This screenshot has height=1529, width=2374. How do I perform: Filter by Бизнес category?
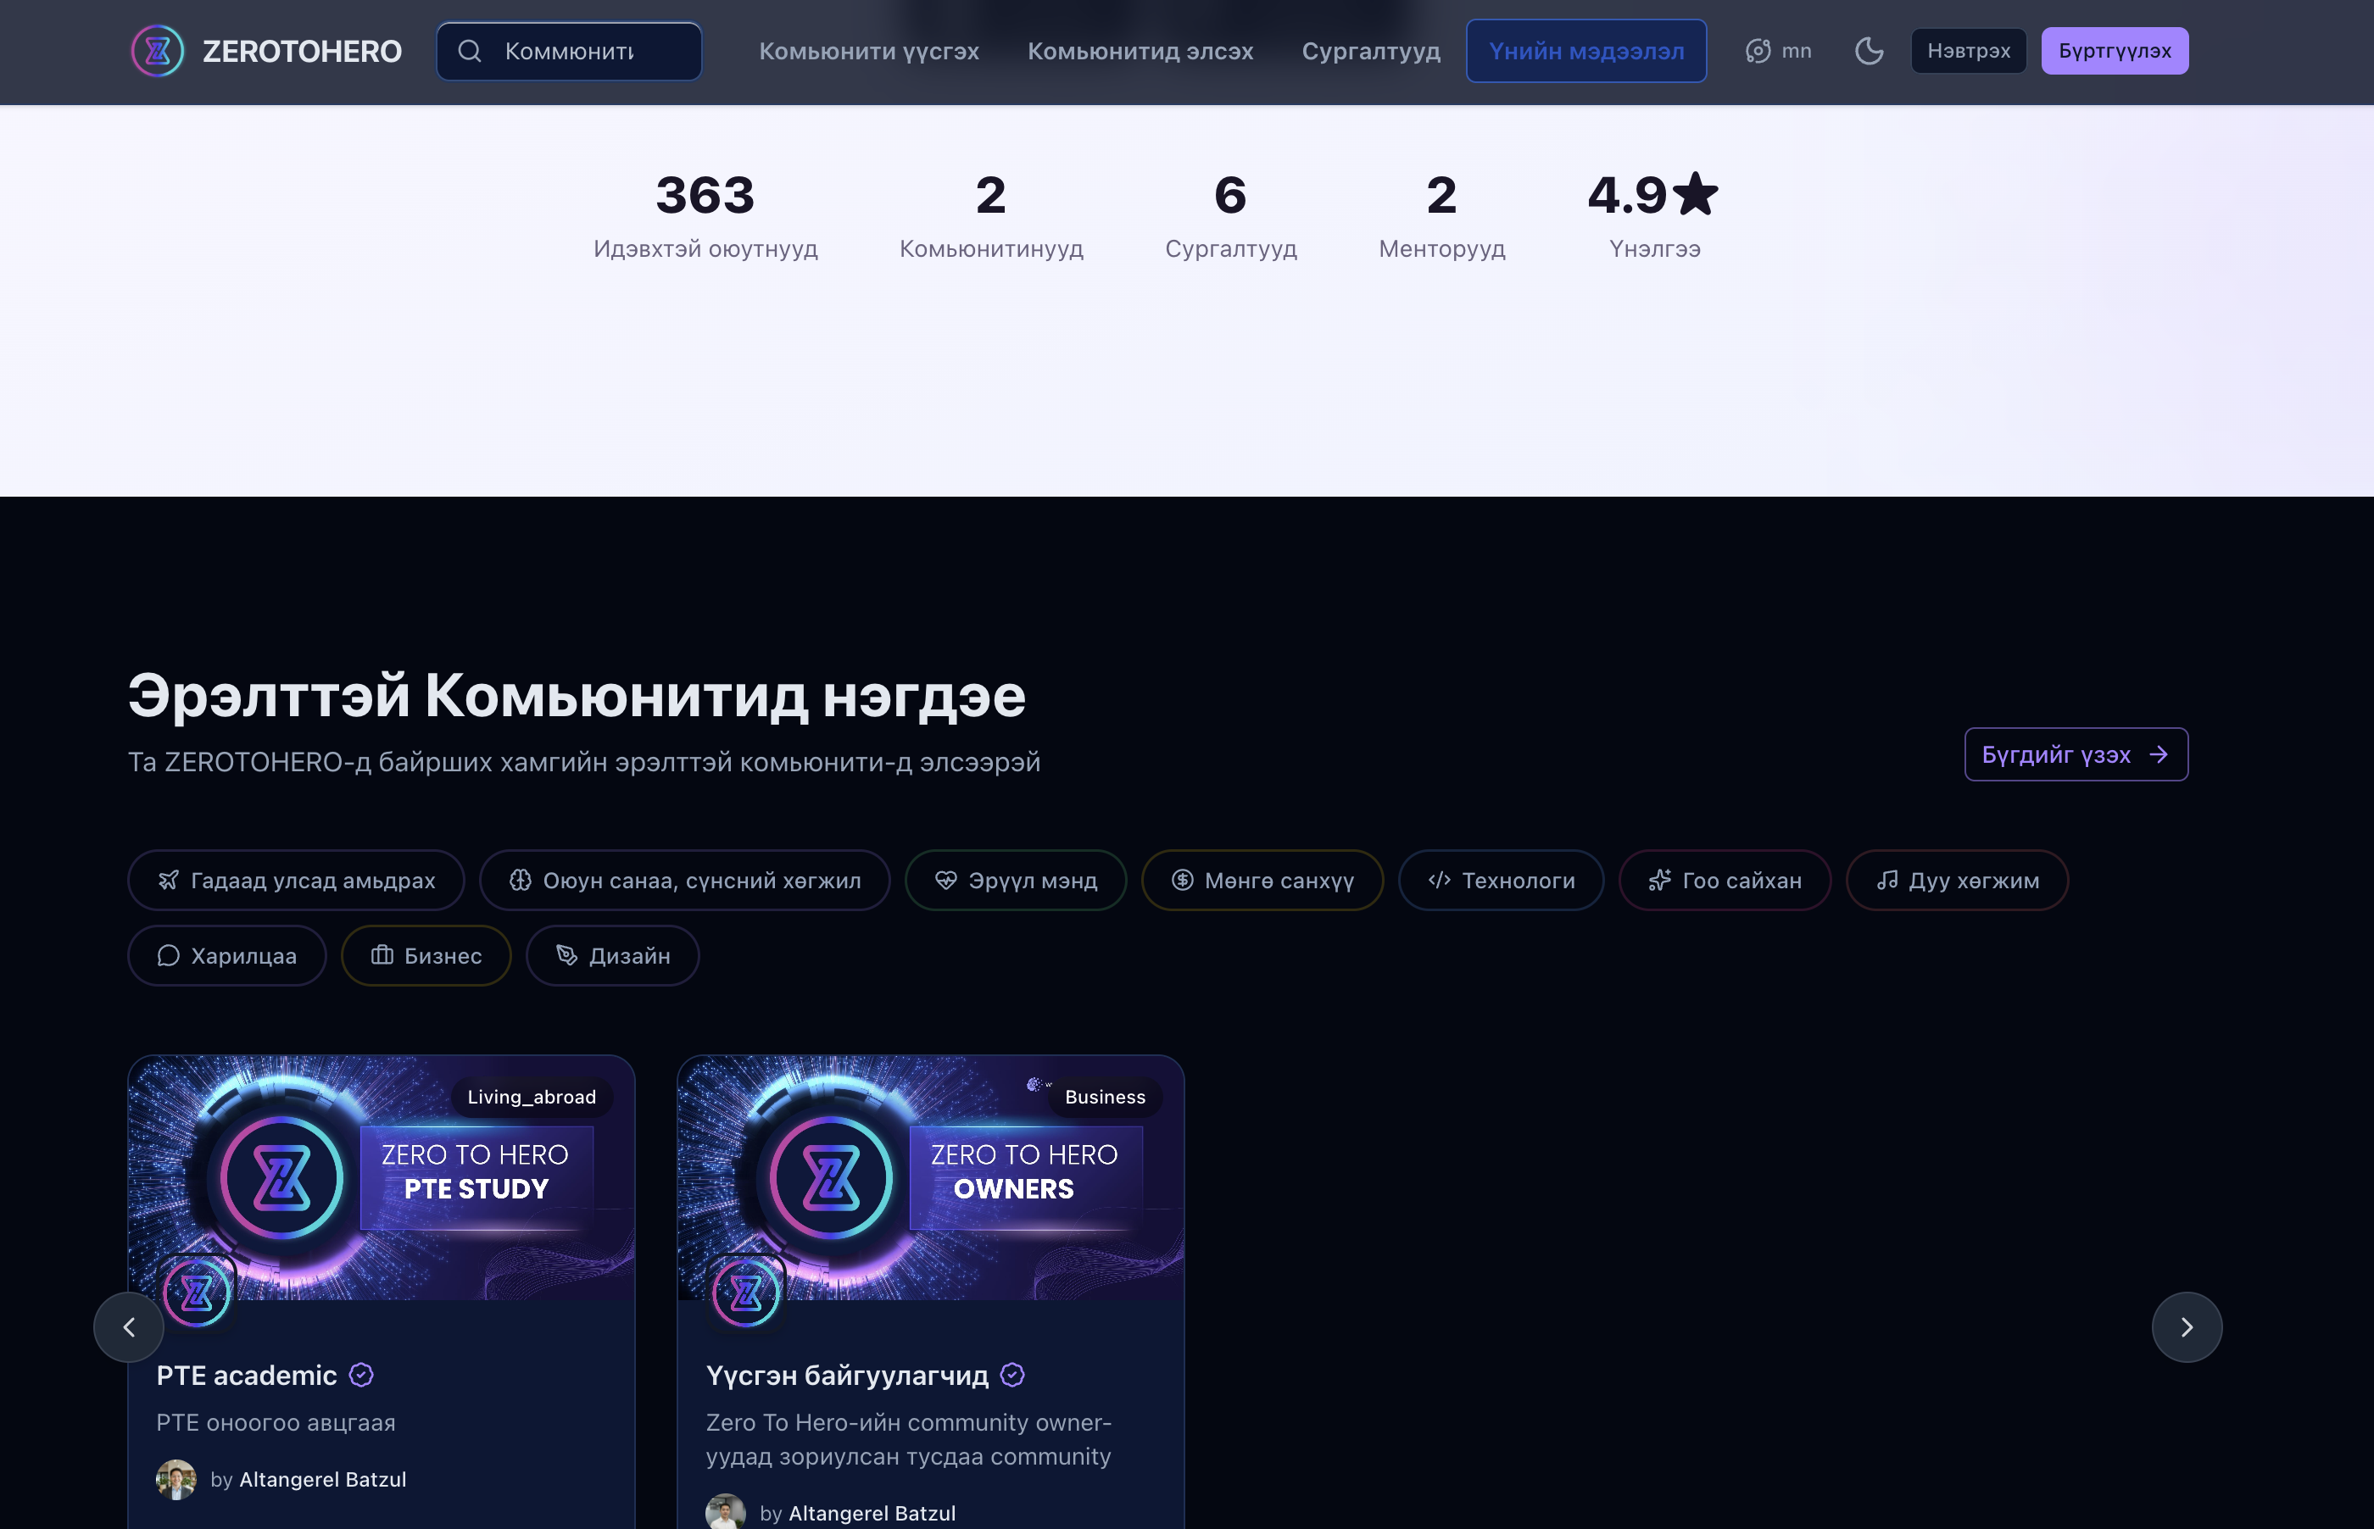pos(426,955)
